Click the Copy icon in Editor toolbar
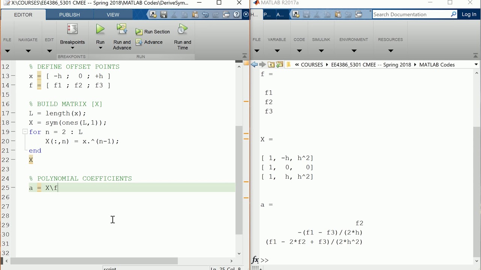 [x=185, y=15]
